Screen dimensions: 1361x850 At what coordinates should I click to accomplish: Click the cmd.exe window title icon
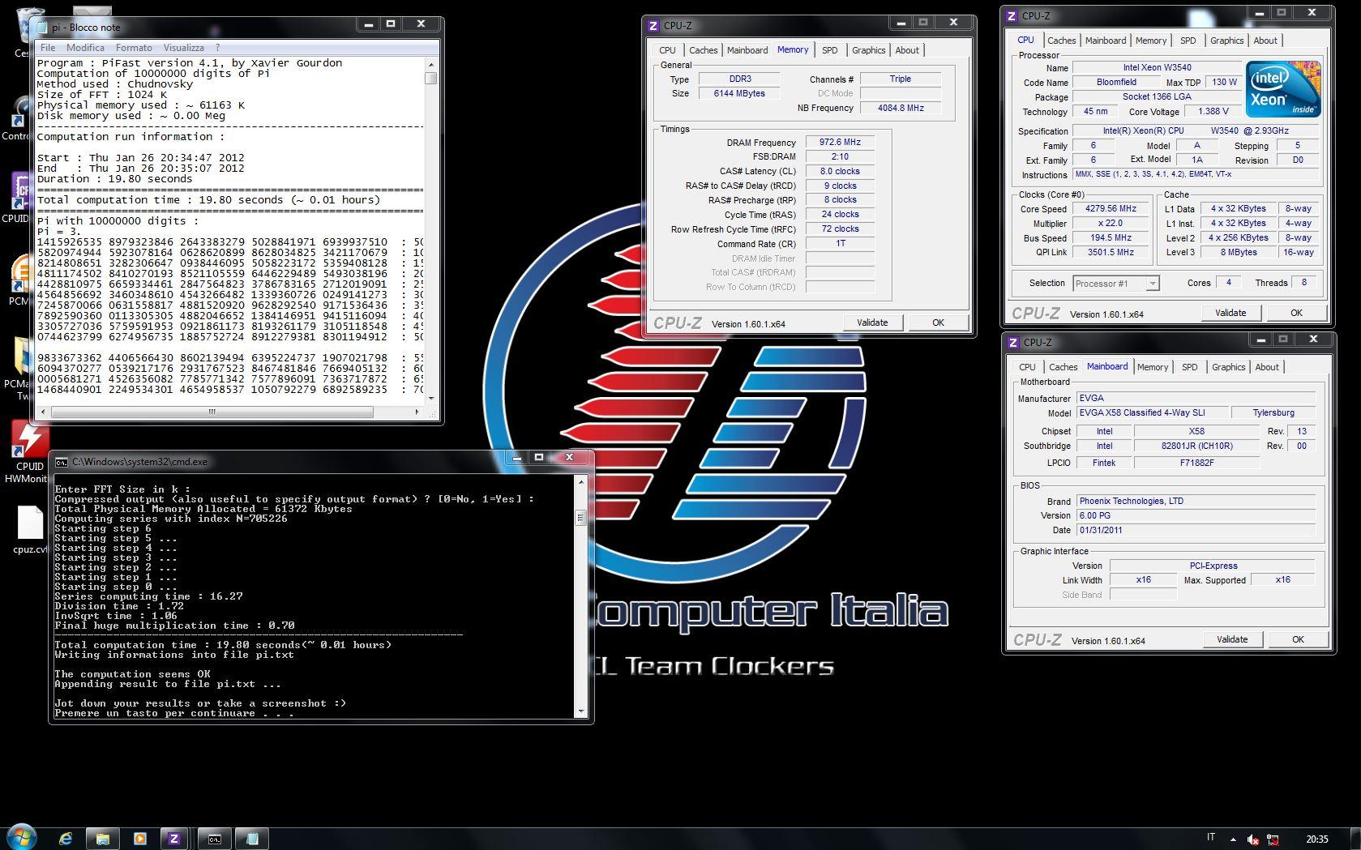[61, 462]
